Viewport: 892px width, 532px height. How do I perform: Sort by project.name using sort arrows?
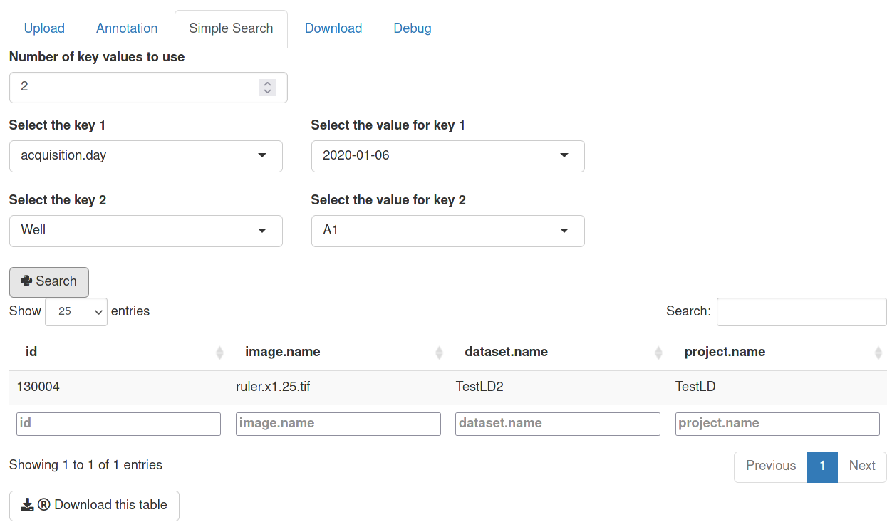878,353
